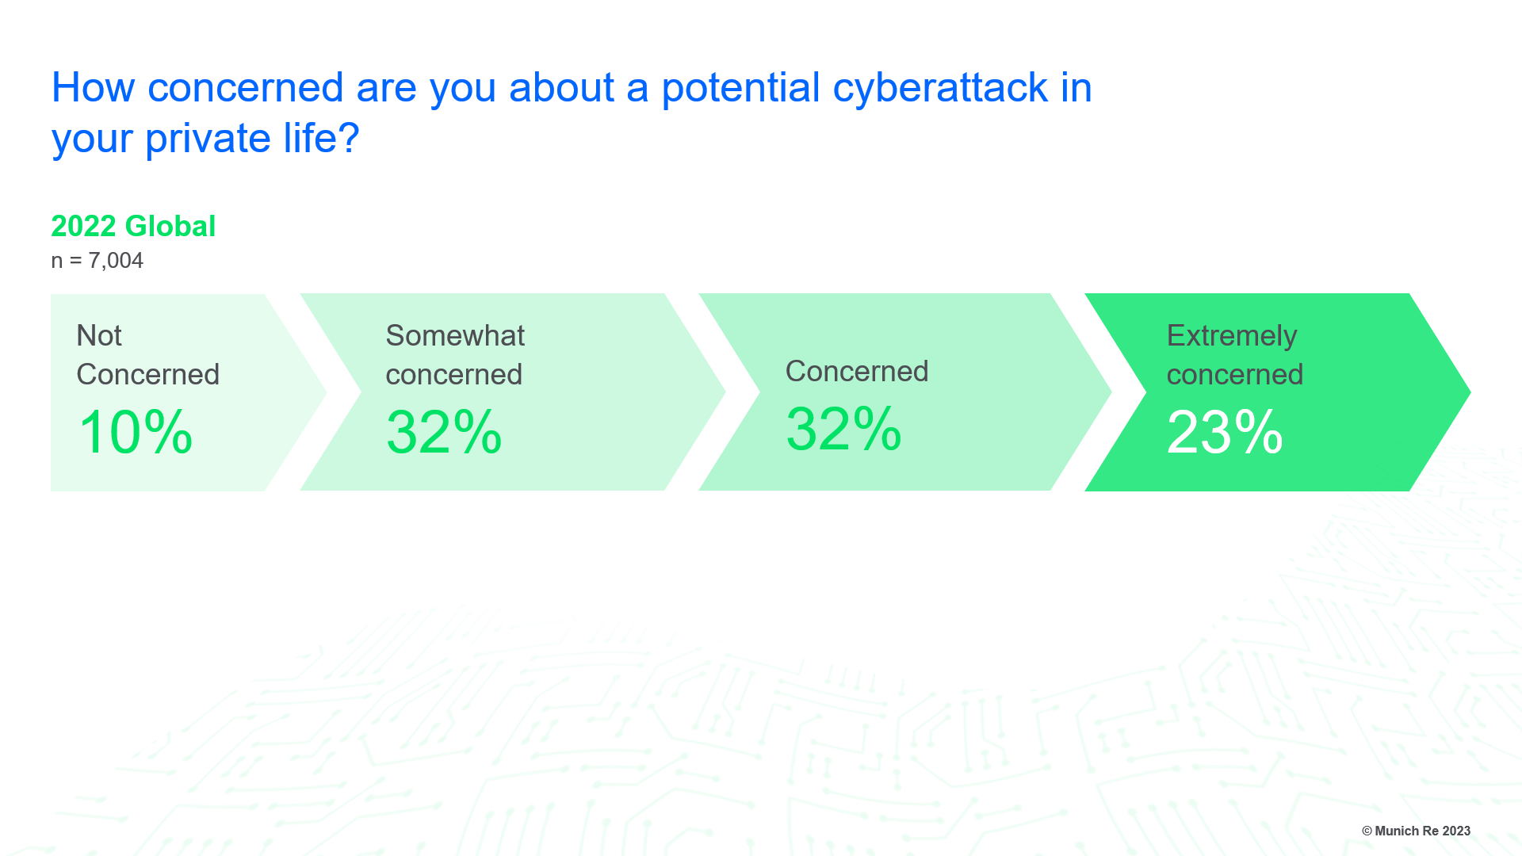Select the 'Not Concerned' label text
Viewport: 1522px width, 856px height.
tap(147, 355)
